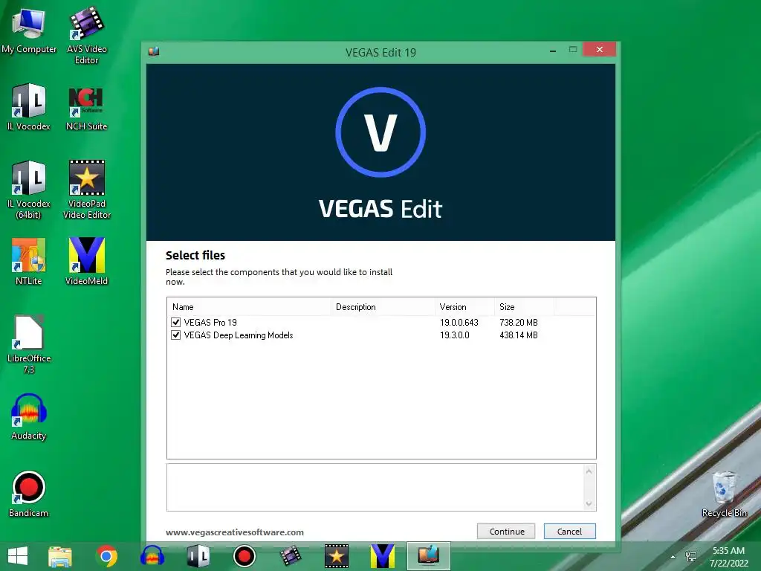Open Audacity desktop shortcut
761x571 pixels.
(x=29, y=416)
